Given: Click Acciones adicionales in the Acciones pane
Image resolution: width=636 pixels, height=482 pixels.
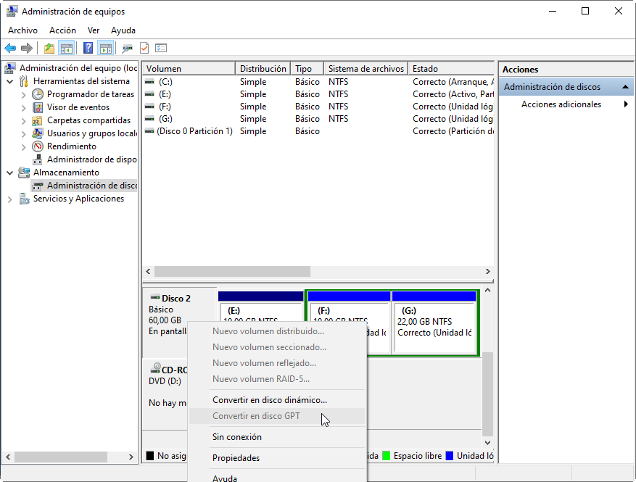Looking at the screenshot, I should (561, 104).
